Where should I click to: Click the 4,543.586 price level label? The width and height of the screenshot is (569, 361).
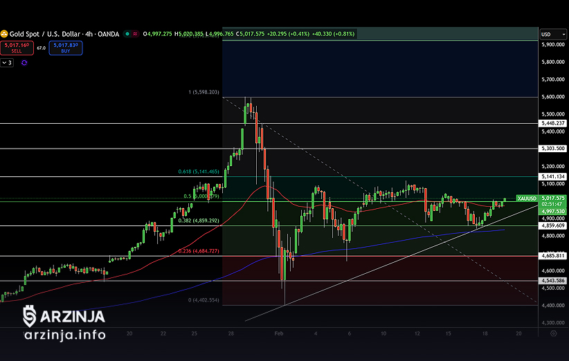coord(552,281)
